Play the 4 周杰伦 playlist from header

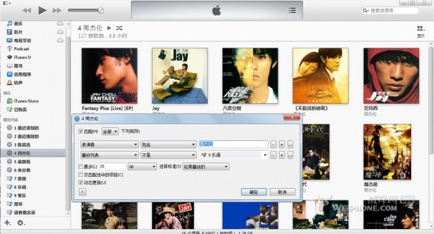[x=109, y=28]
